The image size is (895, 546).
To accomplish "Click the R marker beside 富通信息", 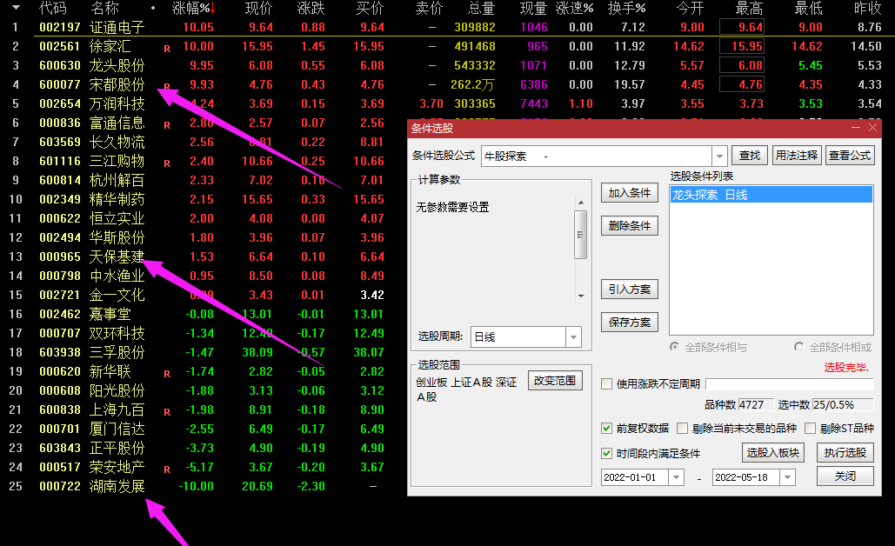I will 167,125.
